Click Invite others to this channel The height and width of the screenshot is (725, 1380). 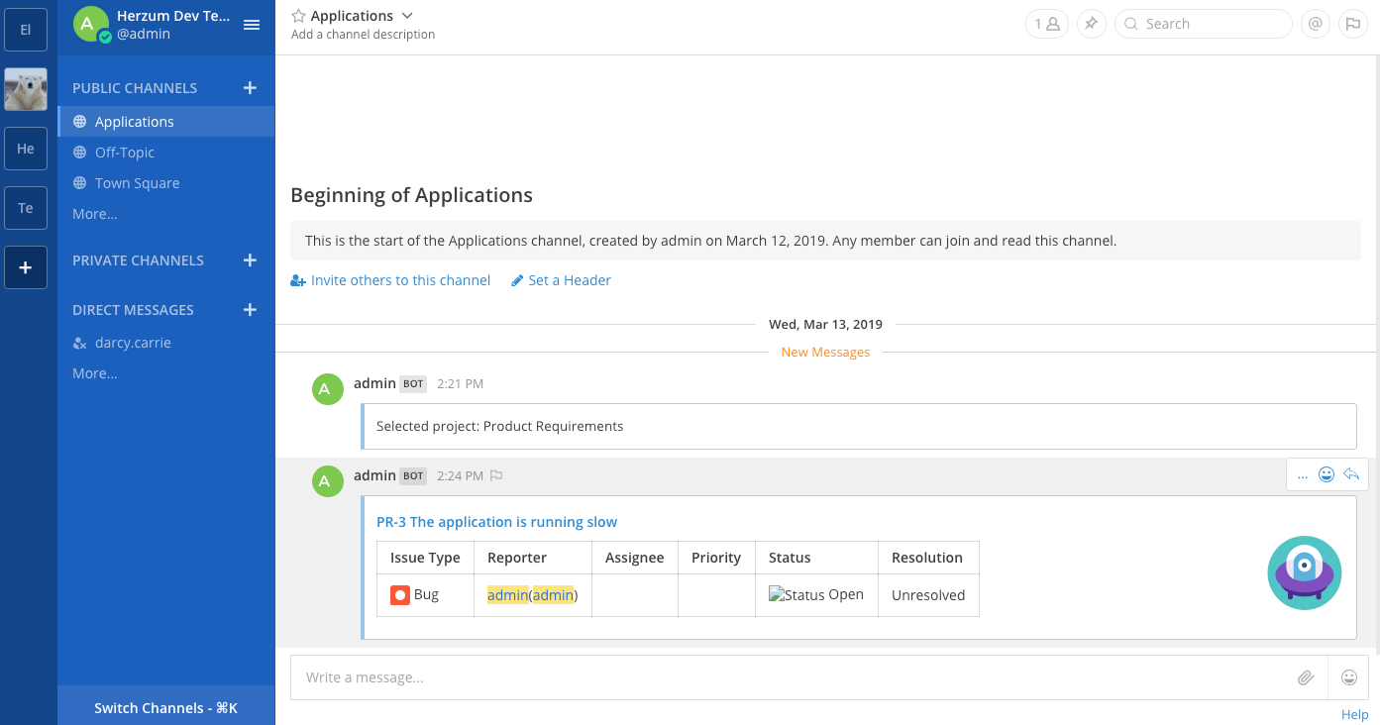point(400,280)
